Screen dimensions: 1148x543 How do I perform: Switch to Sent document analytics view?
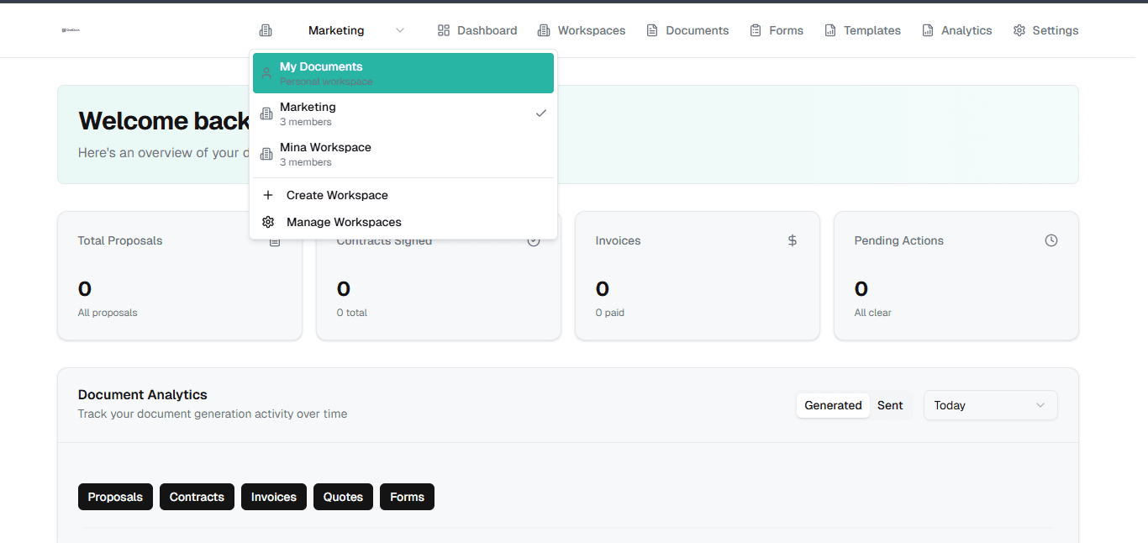(890, 404)
